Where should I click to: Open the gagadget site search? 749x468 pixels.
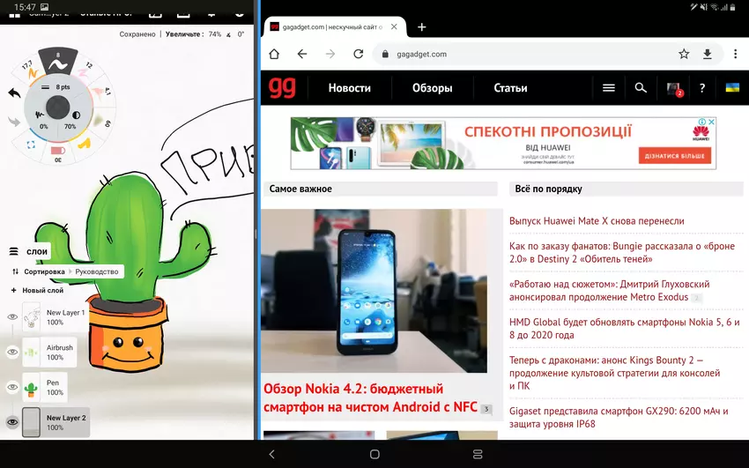(641, 88)
